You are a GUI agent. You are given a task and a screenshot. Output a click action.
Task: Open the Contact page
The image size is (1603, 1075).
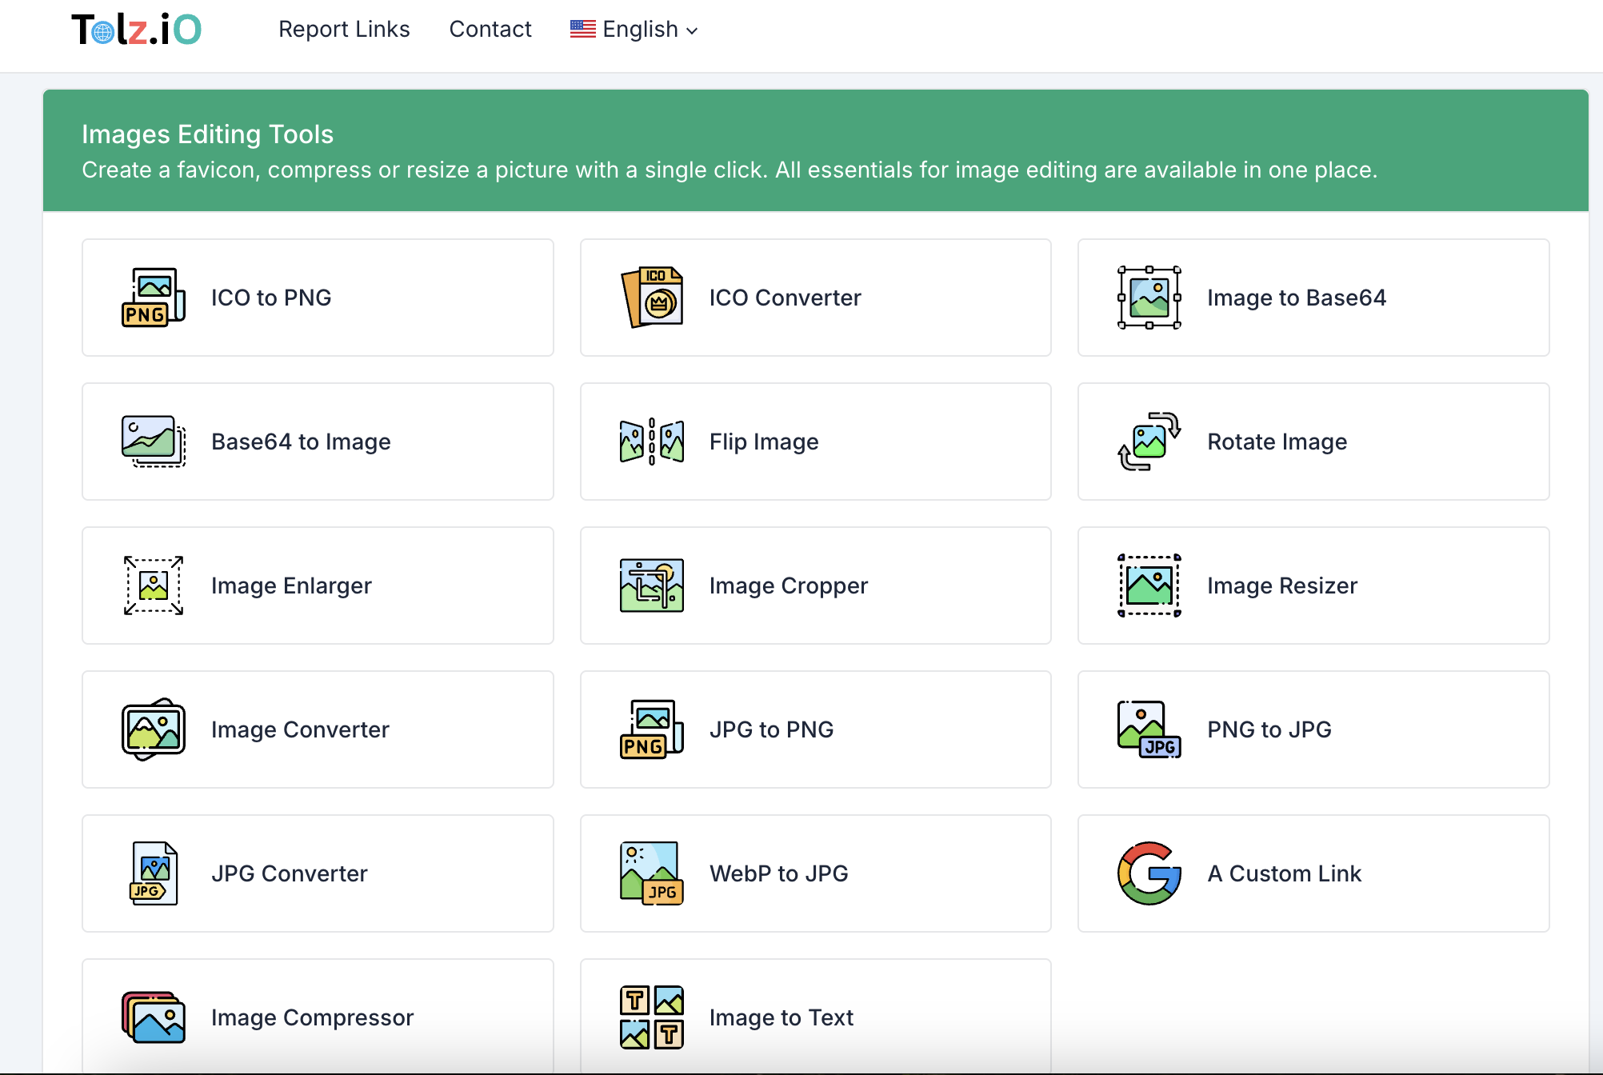490,30
